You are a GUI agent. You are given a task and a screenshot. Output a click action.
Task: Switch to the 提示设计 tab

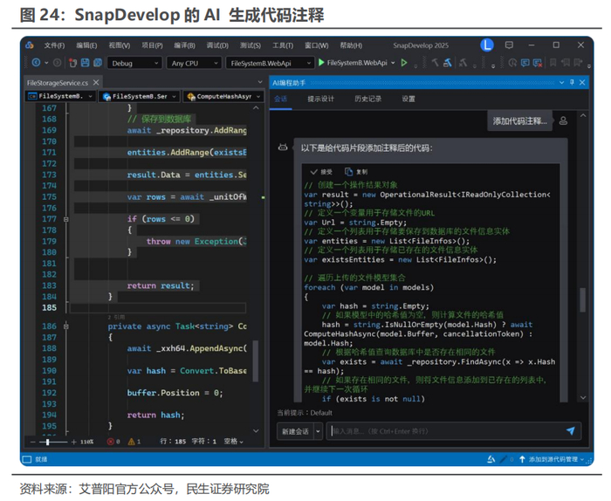(320, 100)
